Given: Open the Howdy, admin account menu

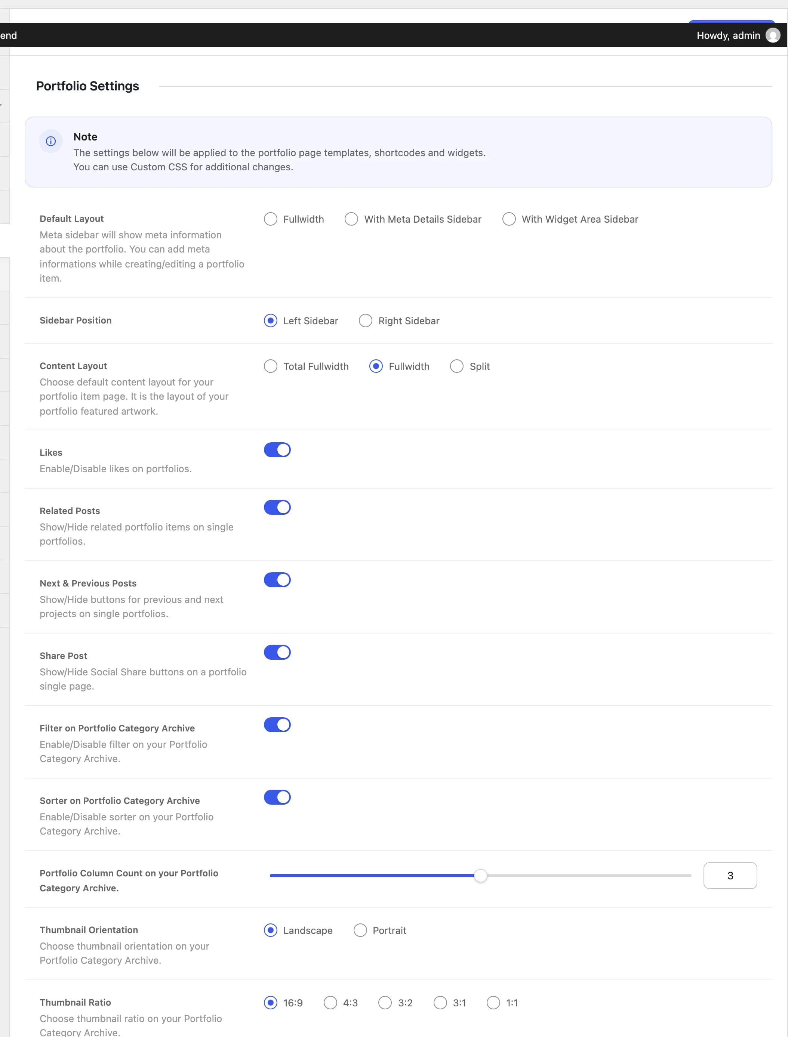Looking at the screenshot, I should (738, 35).
